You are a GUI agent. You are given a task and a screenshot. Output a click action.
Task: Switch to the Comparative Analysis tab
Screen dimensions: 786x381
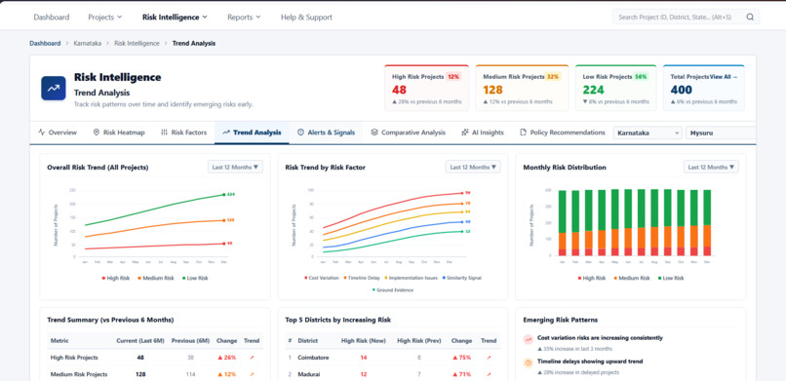pos(408,133)
